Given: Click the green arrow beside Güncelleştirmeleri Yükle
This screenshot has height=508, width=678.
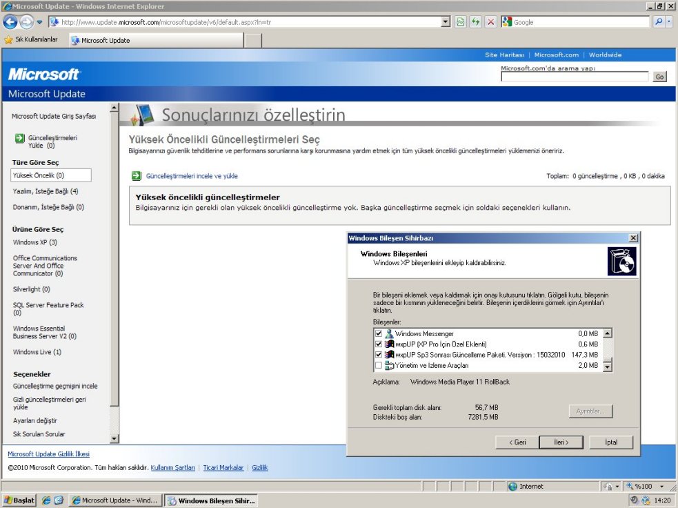Looking at the screenshot, I should click(20, 138).
